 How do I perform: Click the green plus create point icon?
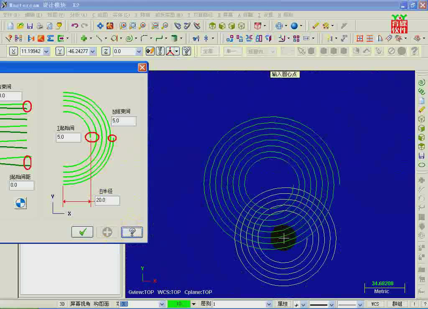(84, 38)
